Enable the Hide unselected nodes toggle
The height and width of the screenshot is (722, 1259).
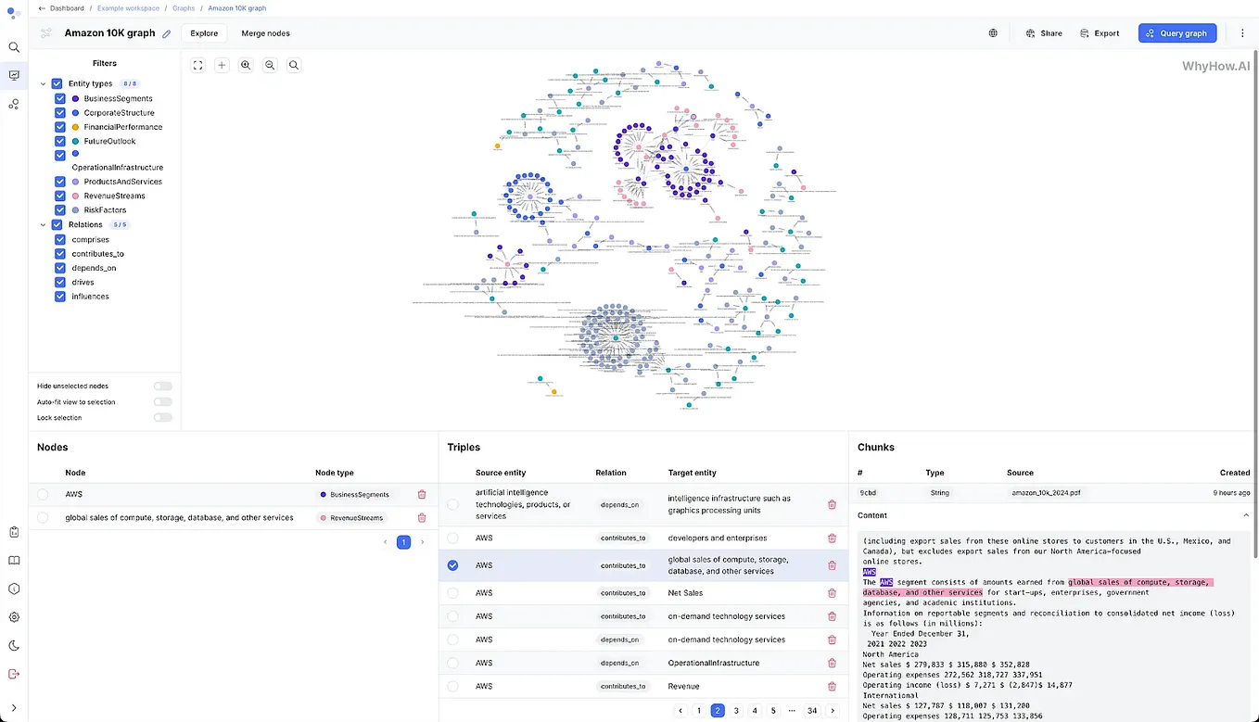pyautogui.click(x=162, y=386)
